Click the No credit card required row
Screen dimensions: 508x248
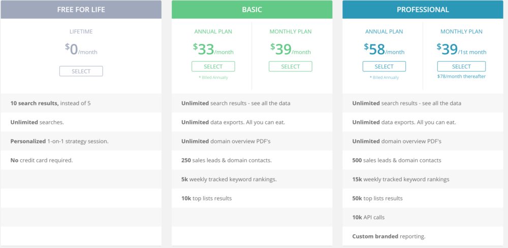coord(81,160)
